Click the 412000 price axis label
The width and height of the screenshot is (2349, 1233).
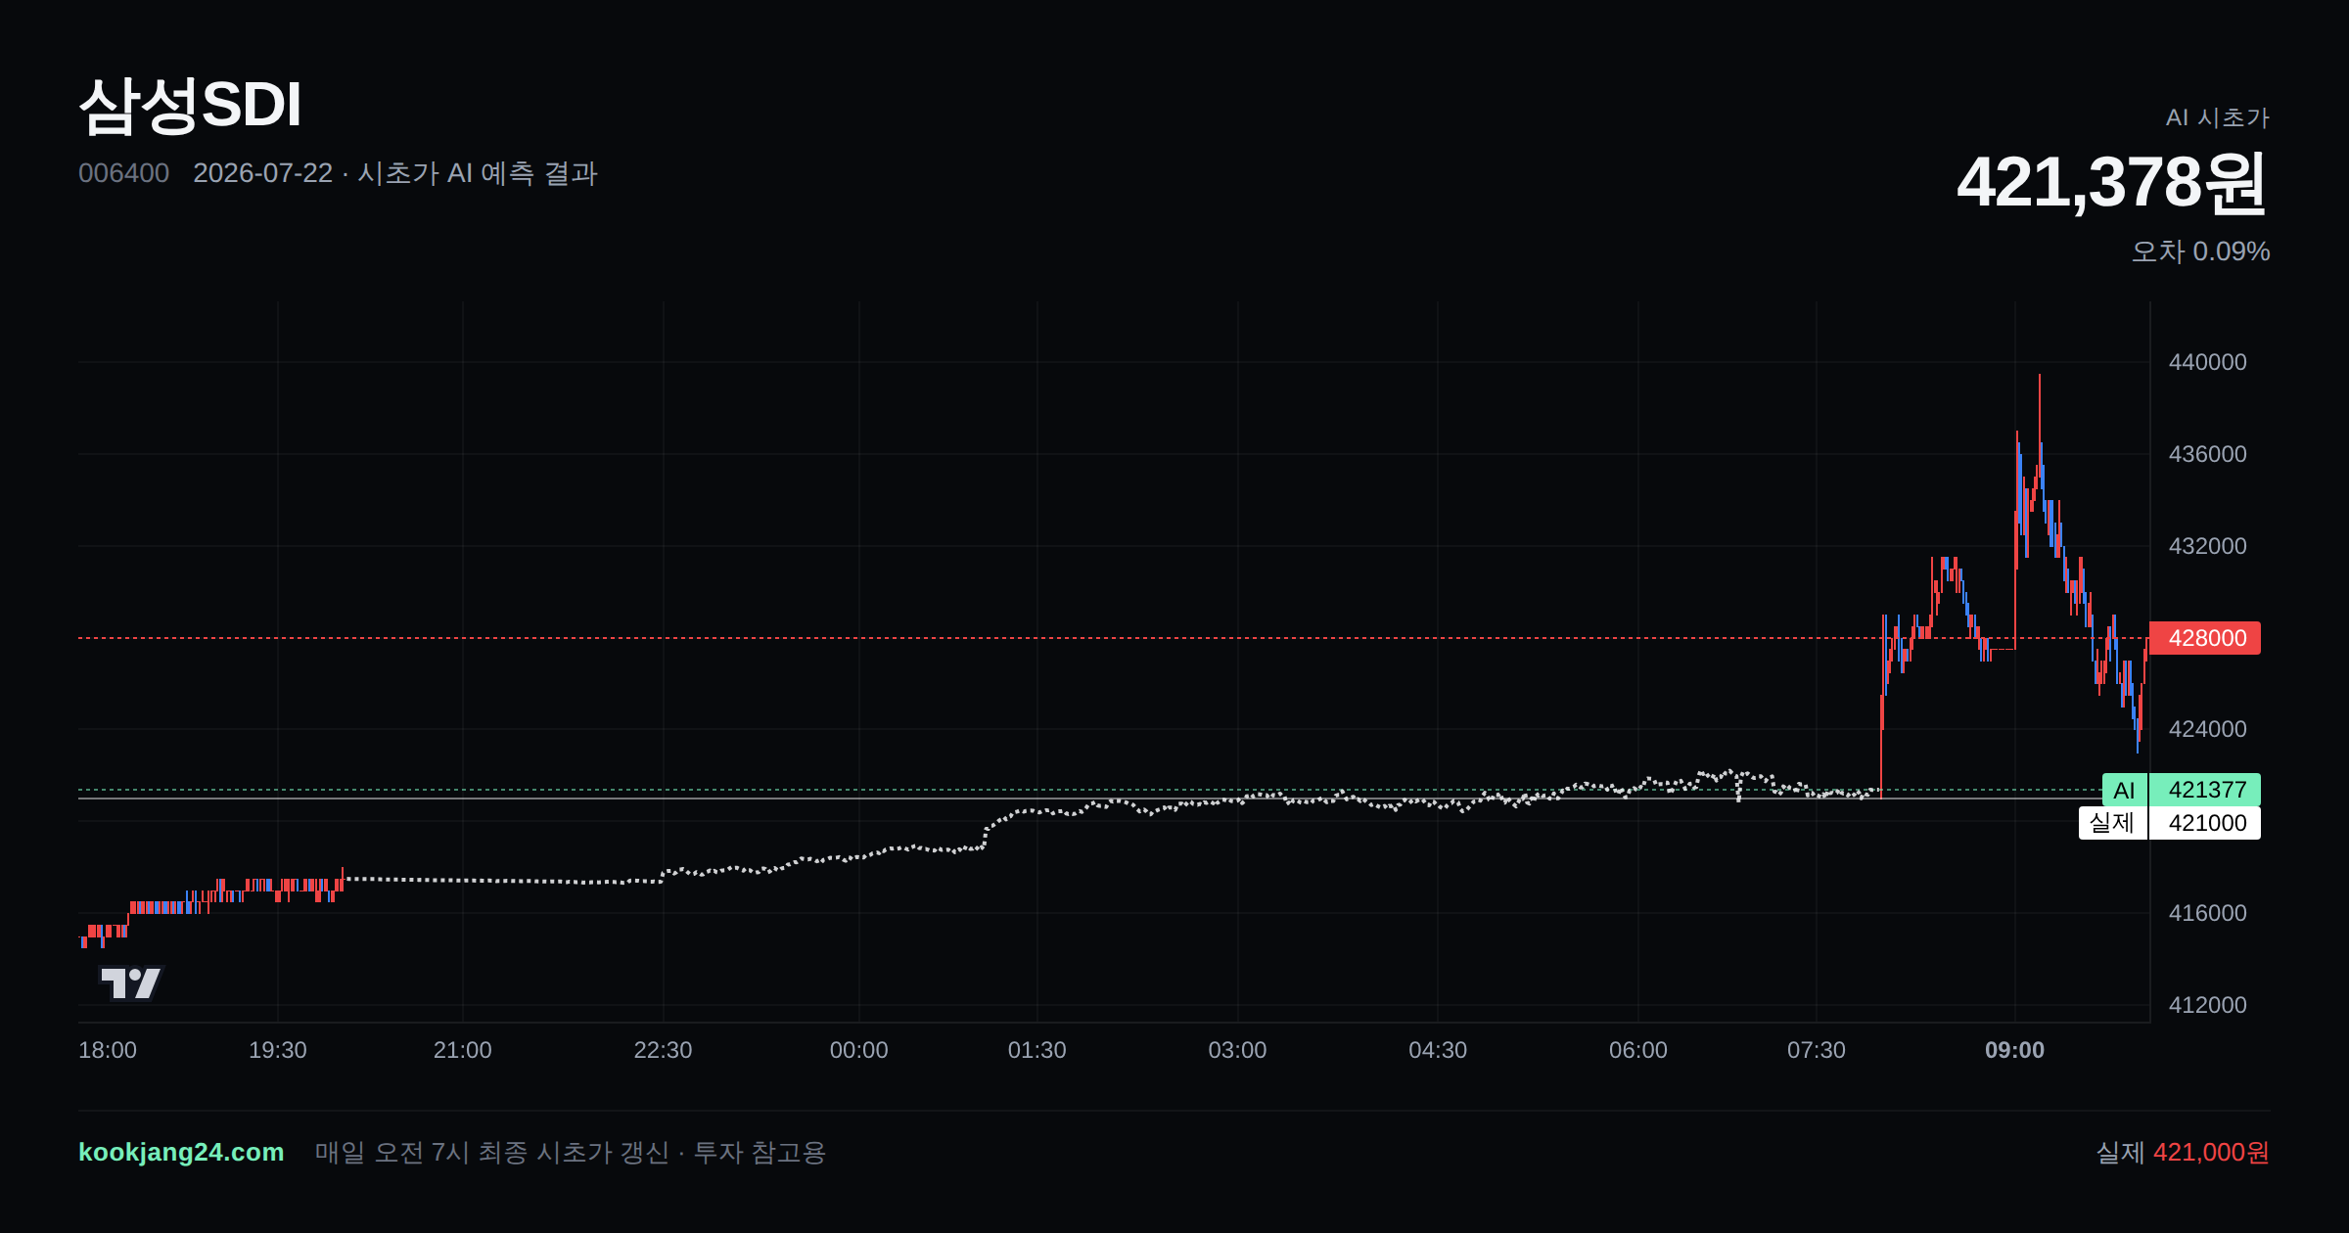pos(2207,1005)
